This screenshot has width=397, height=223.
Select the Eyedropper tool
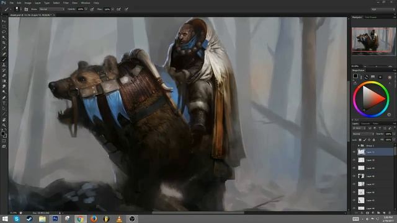click(4, 48)
